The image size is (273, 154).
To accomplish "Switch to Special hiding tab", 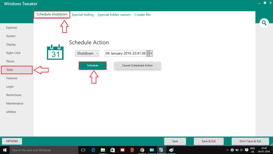I will click(83, 15).
